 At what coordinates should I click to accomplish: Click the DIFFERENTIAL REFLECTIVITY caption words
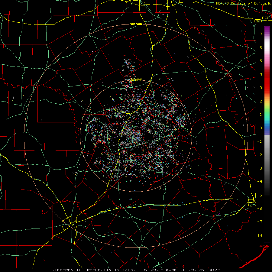(x=86, y=270)
